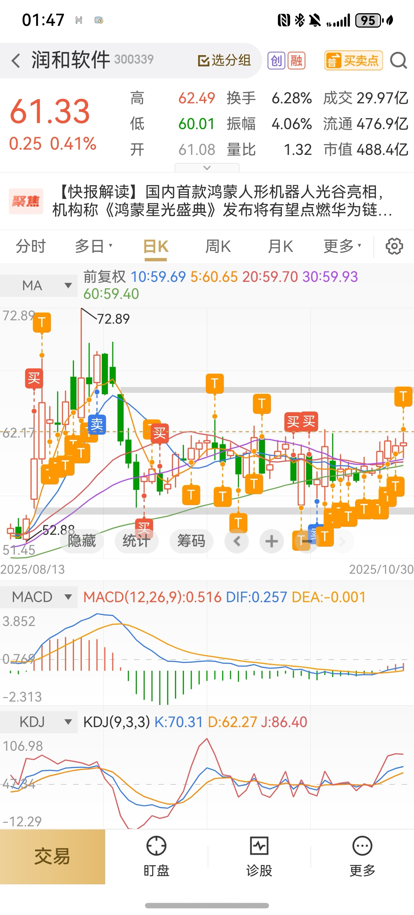This screenshot has height=915, width=414.
Task: Tap 成交 29.97亿 volume value
Action: (x=366, y=98)
